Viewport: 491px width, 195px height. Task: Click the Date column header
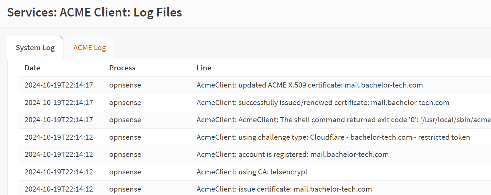coord(32,68)
